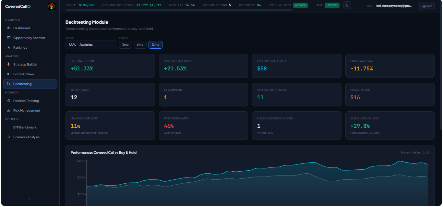Click the capital progress bar in header

click(179, 10)
